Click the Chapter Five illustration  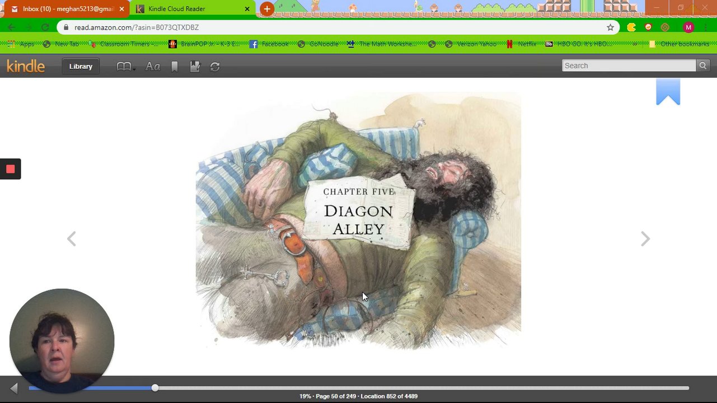(x=358, y=221)
